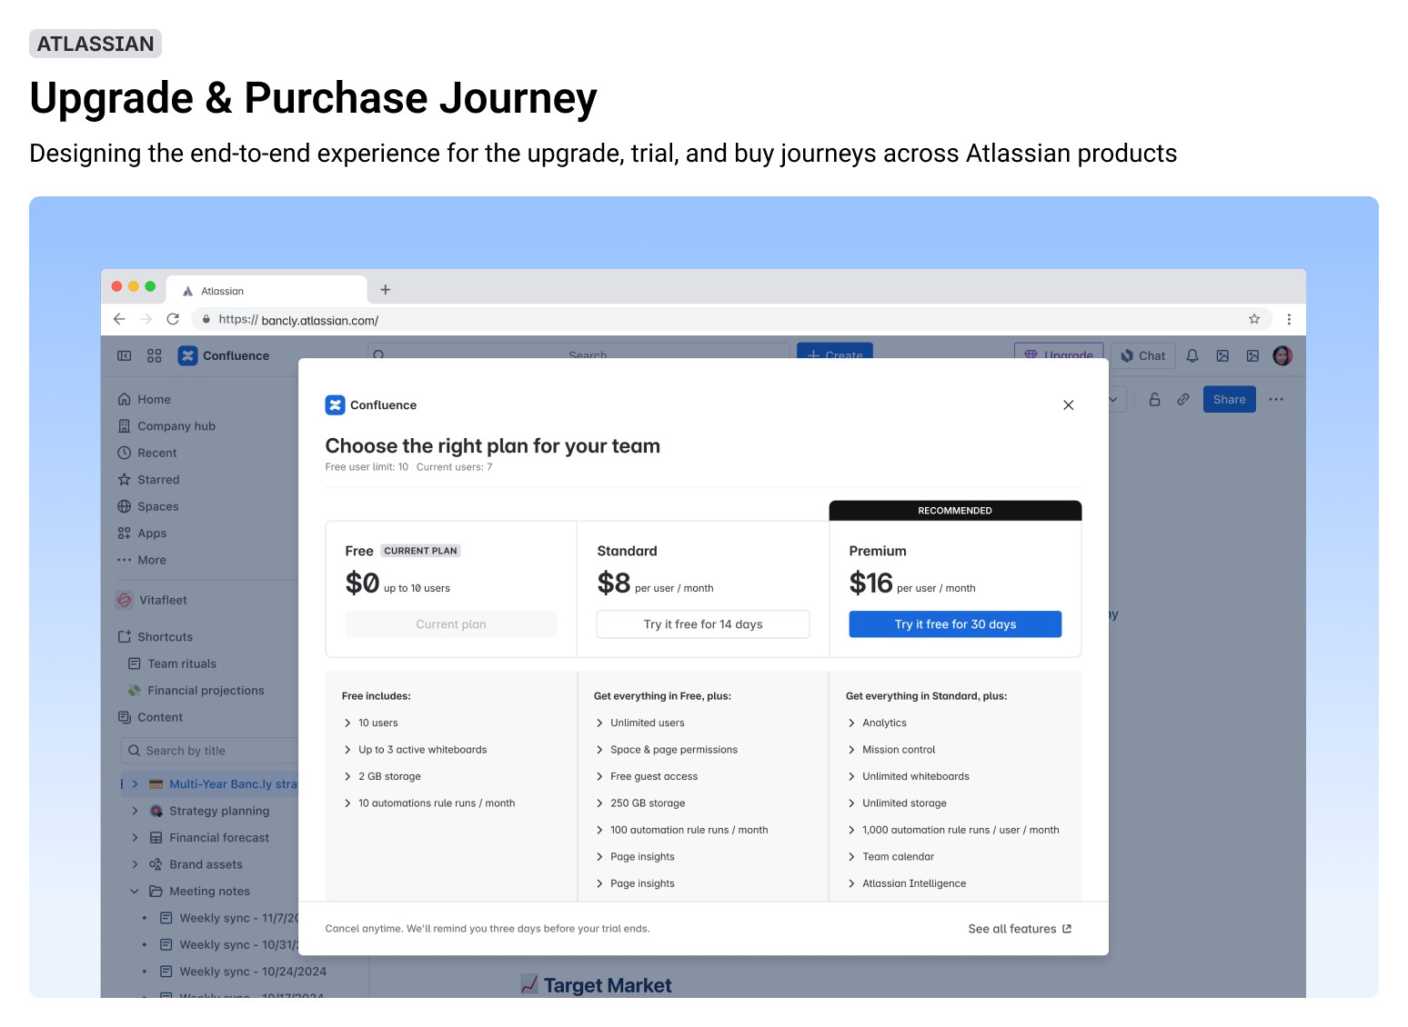Click the Vitafleet space icon
The width and height of the screenshot is (1408, 1027).
pyautogui.click(x=124, y=600)
